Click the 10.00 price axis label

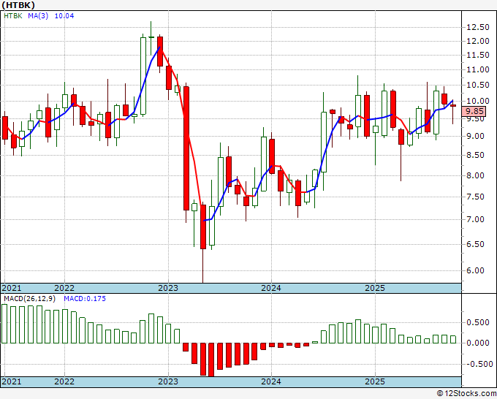478,102
